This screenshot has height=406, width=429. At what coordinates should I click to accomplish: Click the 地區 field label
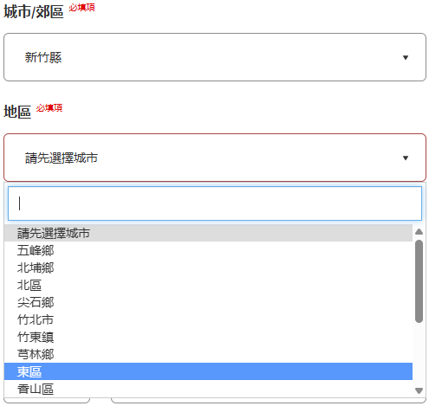coord(17,112)
